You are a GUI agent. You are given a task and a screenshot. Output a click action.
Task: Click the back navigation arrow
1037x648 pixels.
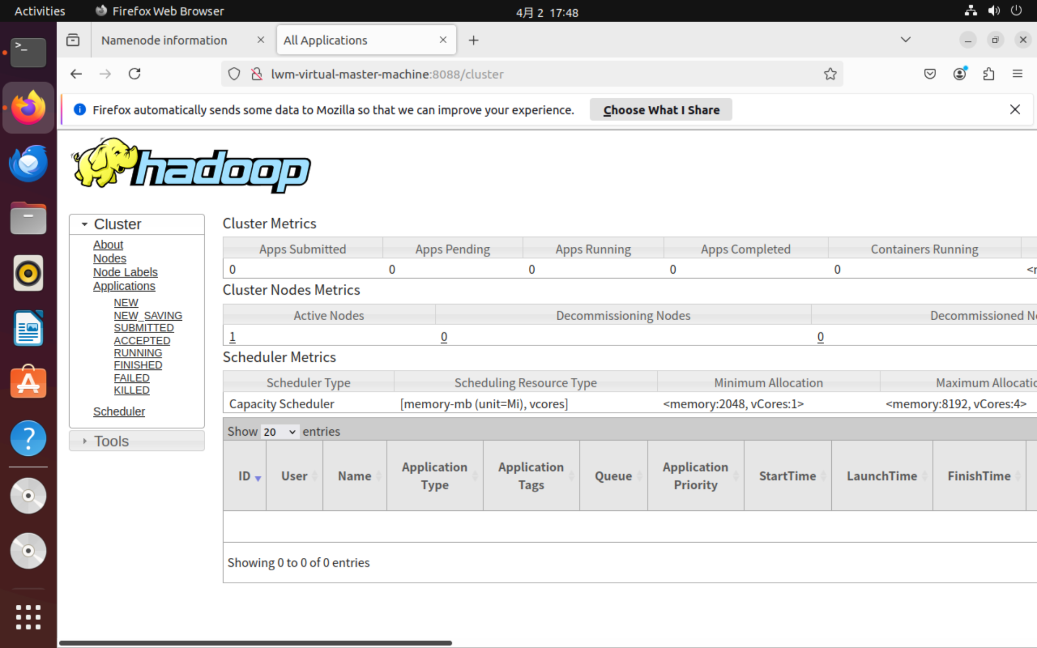pos(76,74)
